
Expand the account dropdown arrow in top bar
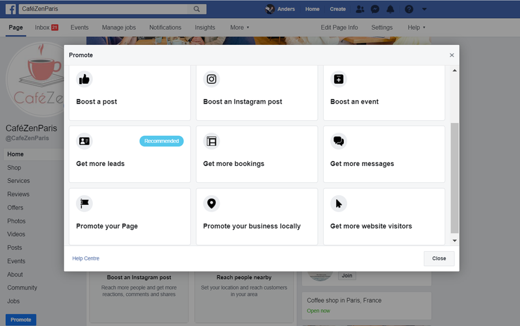424,9
